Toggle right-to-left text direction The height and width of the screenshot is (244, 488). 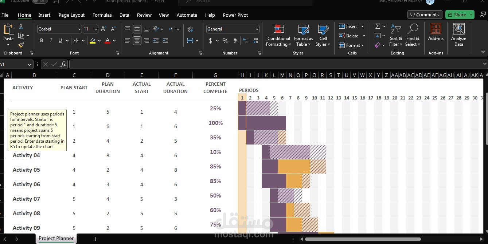pos(172,29)
